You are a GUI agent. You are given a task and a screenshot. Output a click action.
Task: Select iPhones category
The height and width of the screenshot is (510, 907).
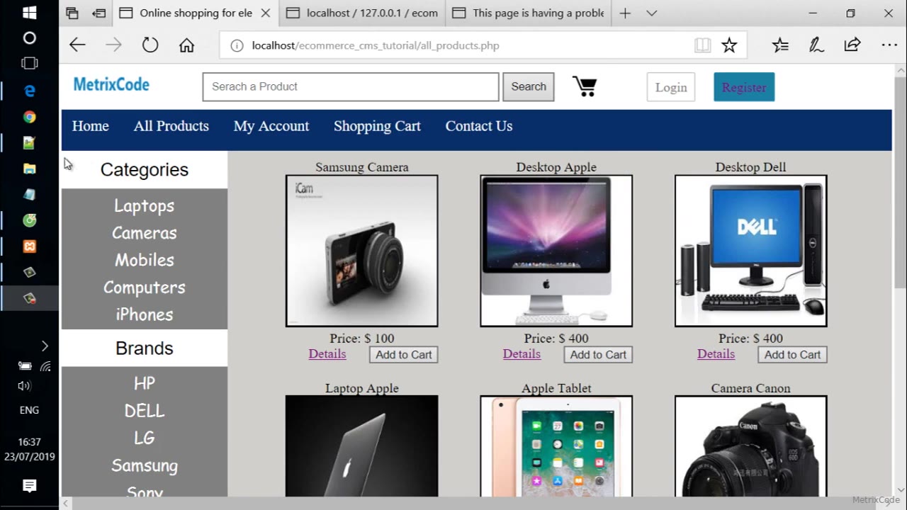click(x=145, y=314)
